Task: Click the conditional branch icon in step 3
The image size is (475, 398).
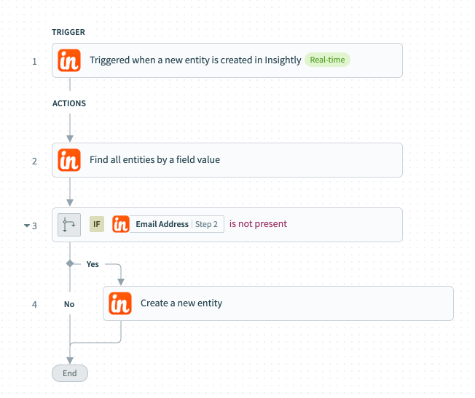Action: coord(69,225)
